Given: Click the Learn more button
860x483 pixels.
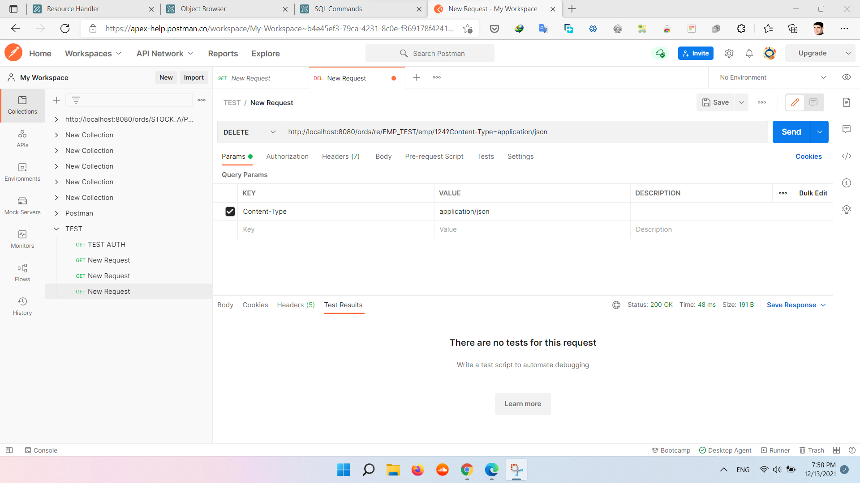Looking at the screenshot, I should coord(522,404).
